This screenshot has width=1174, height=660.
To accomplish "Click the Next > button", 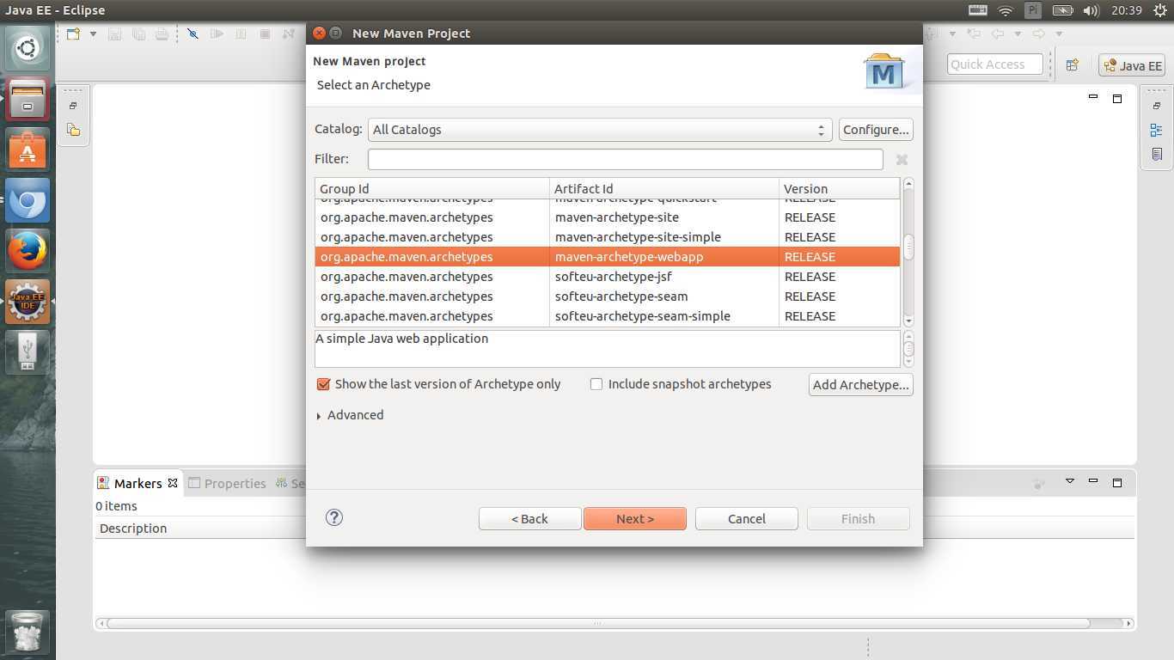I will tap(634, 519).
